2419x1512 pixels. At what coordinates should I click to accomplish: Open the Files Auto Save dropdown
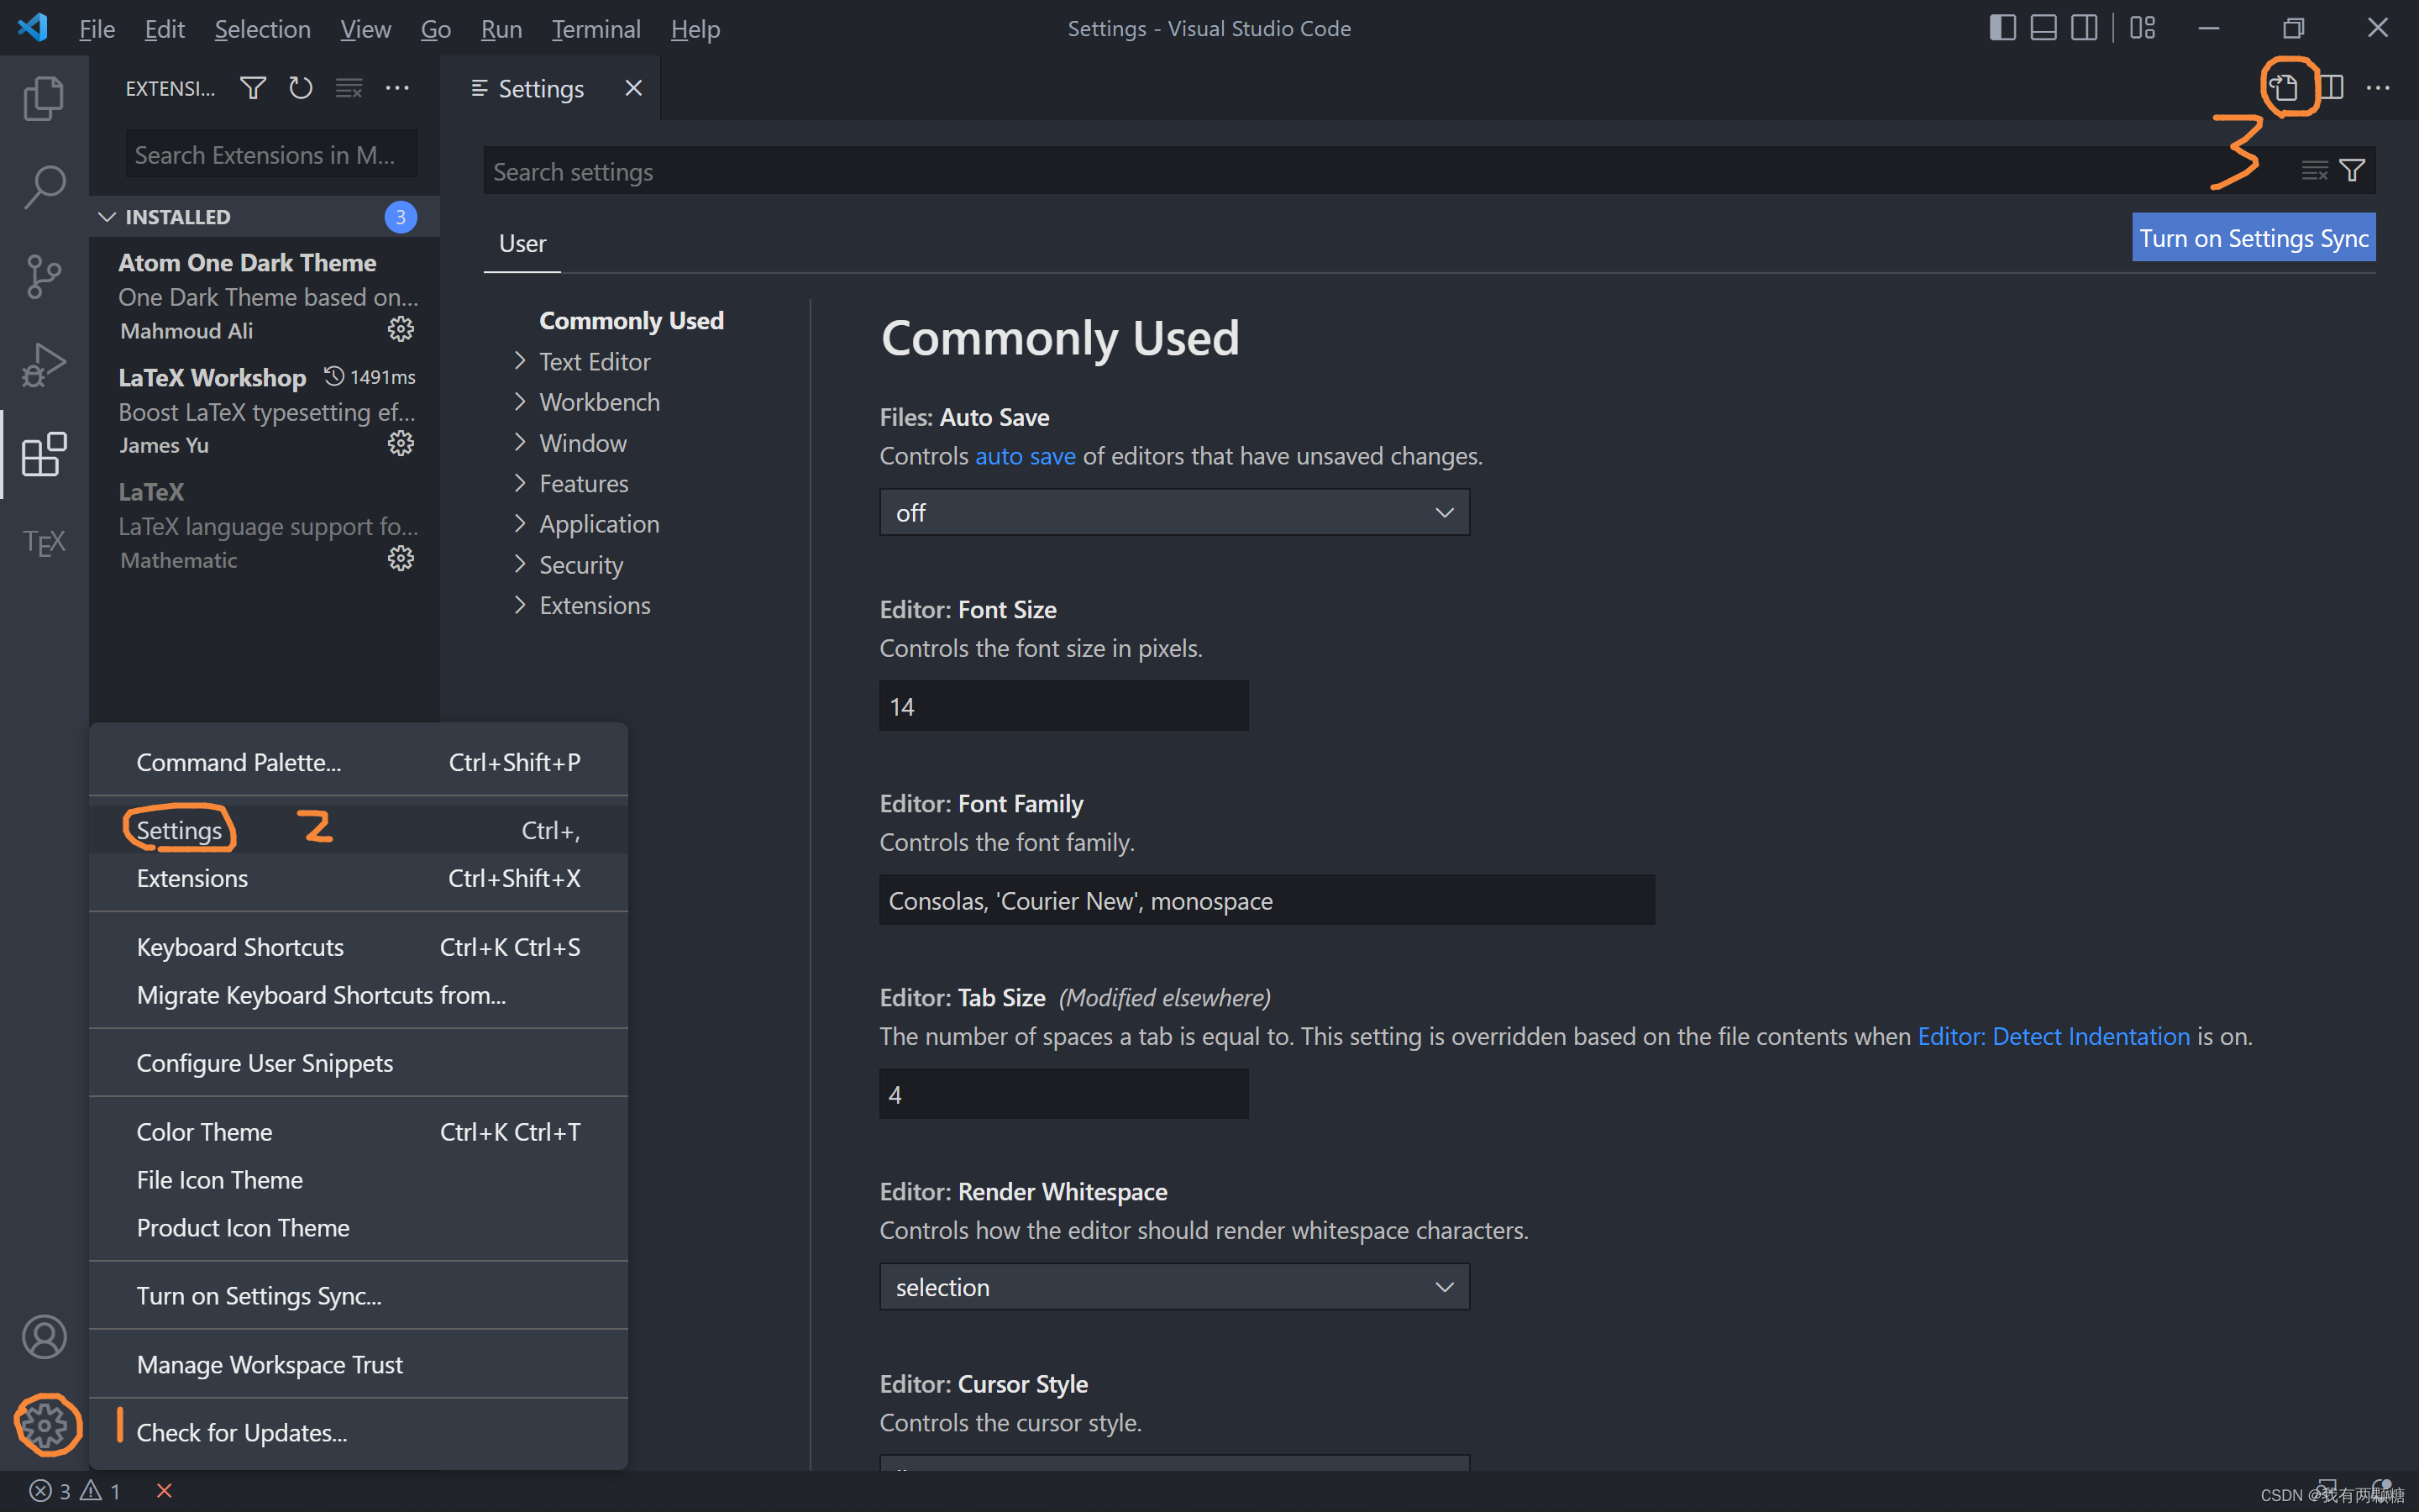coord(1173,512)
